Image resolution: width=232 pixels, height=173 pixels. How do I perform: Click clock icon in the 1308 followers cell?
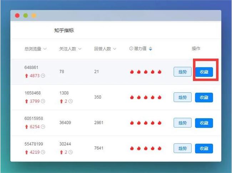(71, 101)
